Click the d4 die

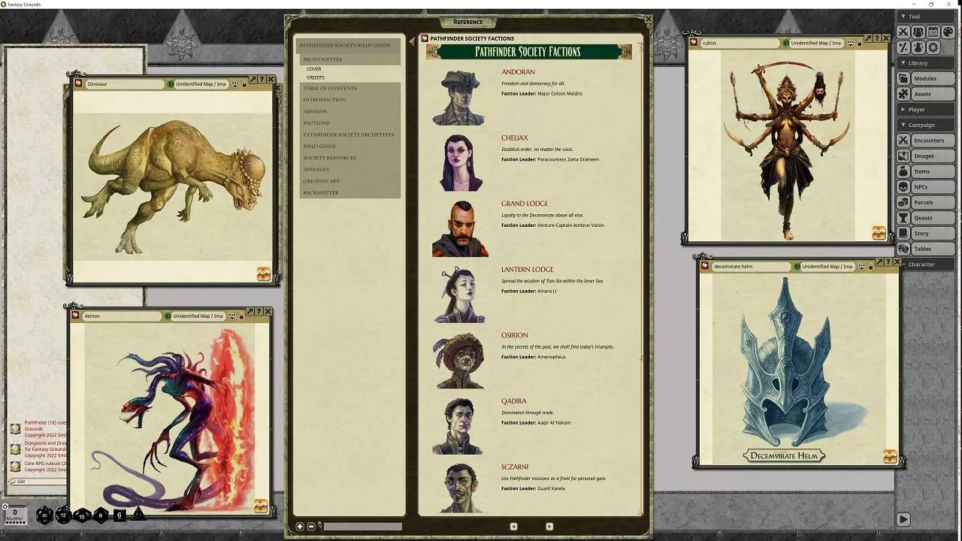(138, 515)
